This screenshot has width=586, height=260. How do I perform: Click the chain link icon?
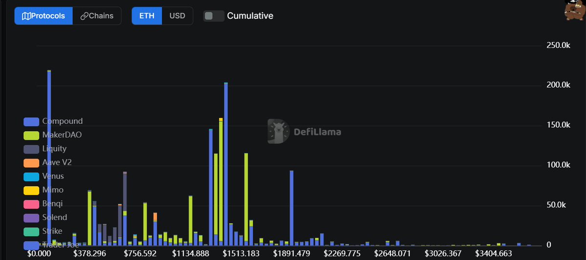pyautogui.click(x=84, y=16)
